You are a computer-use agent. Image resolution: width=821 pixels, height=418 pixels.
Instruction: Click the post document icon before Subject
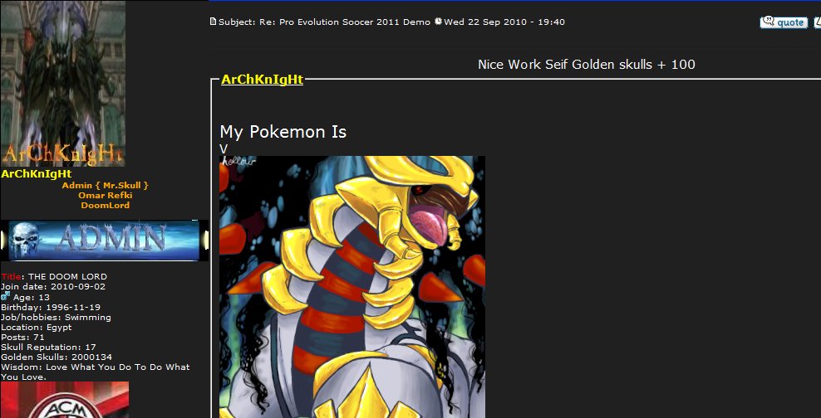(213, 22)
